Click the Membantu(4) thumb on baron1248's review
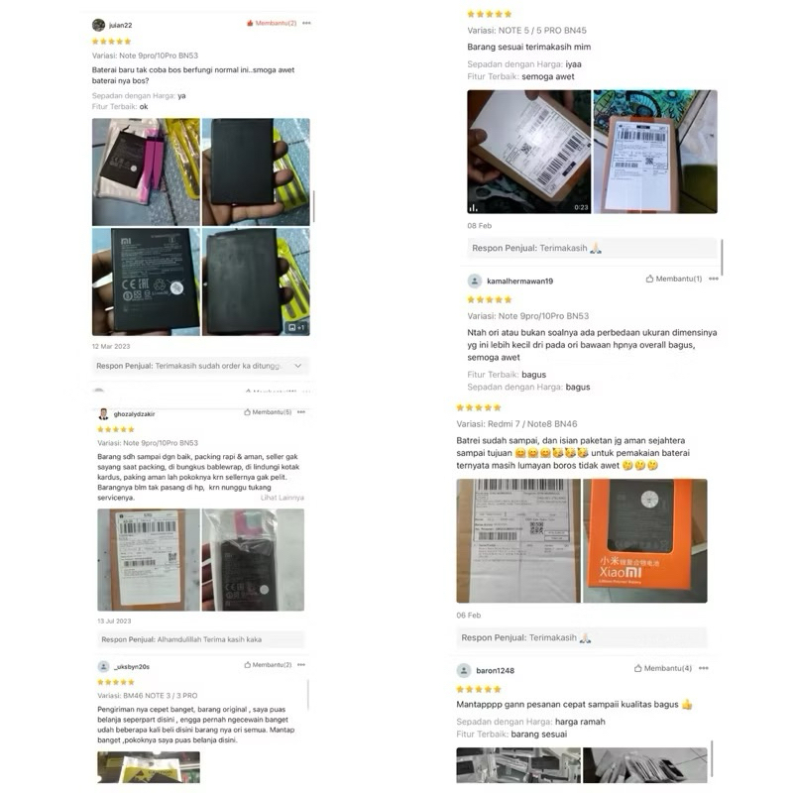793x793 pixels. click(x=663, y=668)
